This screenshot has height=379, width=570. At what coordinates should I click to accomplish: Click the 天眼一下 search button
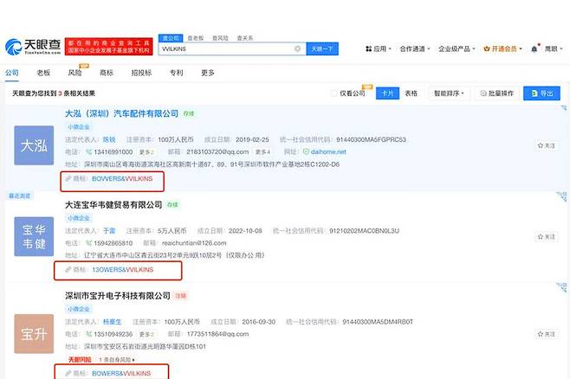(x=322, y=48)
